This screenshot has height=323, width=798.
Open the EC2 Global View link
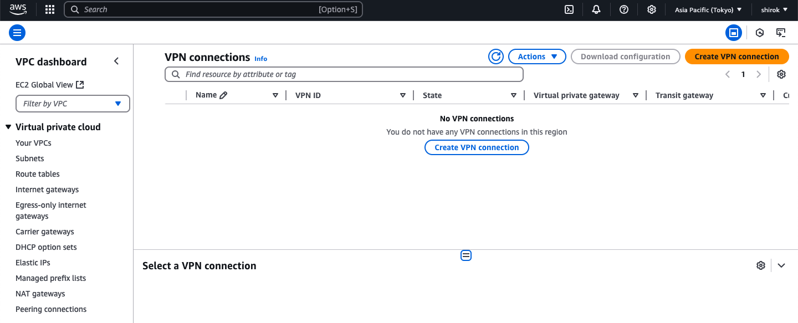(x=44, y=85)
